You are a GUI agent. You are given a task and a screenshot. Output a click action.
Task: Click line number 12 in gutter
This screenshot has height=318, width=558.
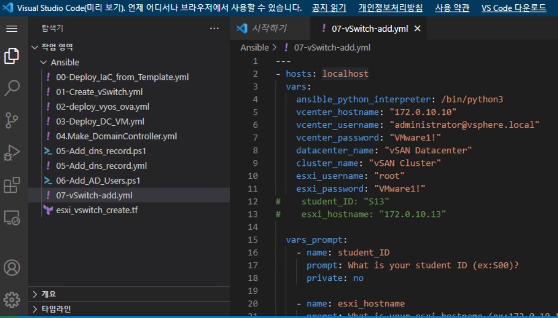click(x=253, y=201)
